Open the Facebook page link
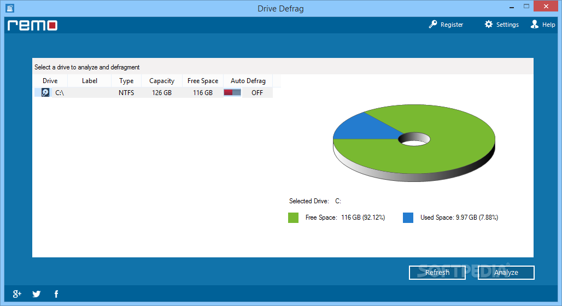Image resolution: width=562 pixels, height=306 pixels. click(x=56, y=294)
